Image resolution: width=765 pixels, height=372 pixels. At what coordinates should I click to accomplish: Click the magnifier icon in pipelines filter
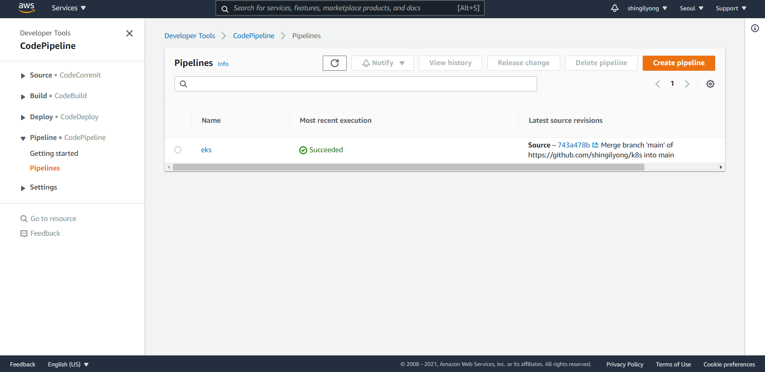(x=183, y=84)
